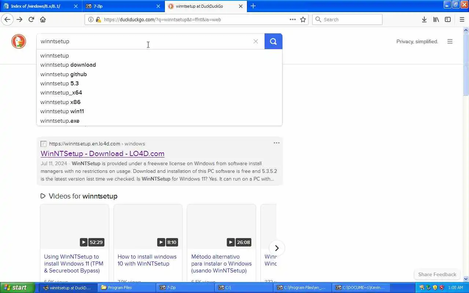Image resolution: width=469 pixels, height=293 pixels.
Task: Close the 7-Zip browser tab
Action: coord(158,6)
